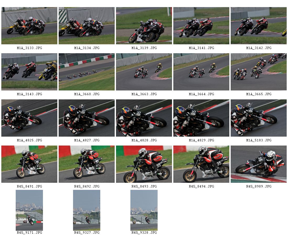
Task: Click the M1A_3664.JPG filename caption
Action: point(201,94)
